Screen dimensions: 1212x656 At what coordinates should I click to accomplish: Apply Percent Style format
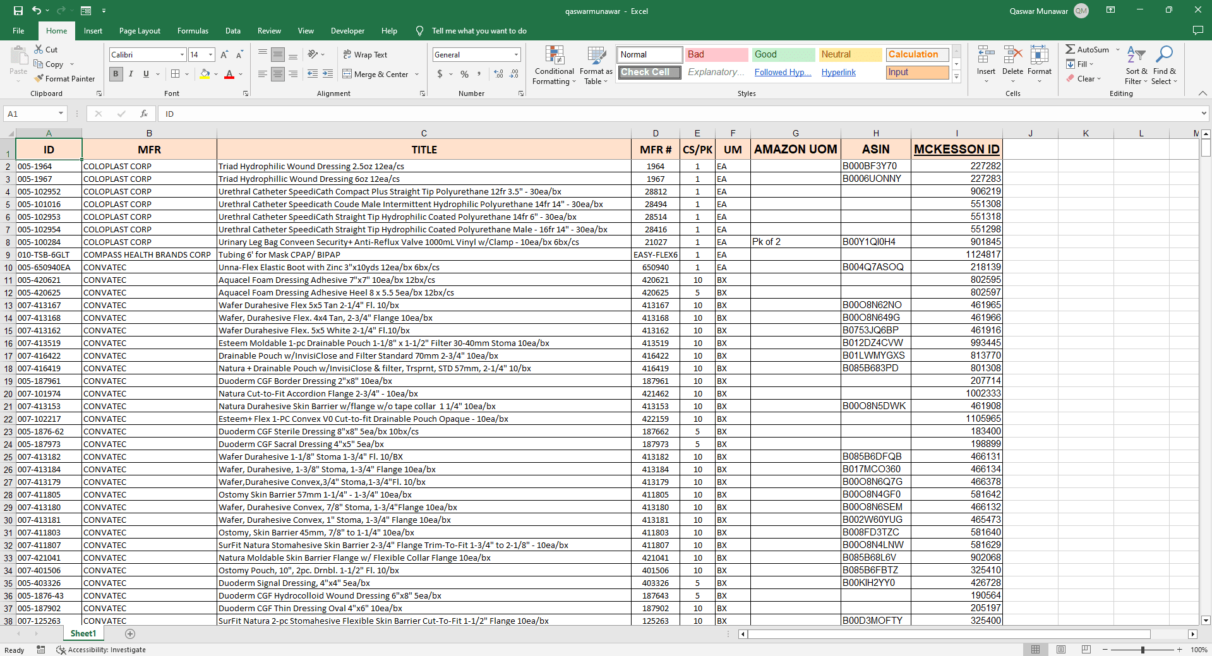pos(465,74)
